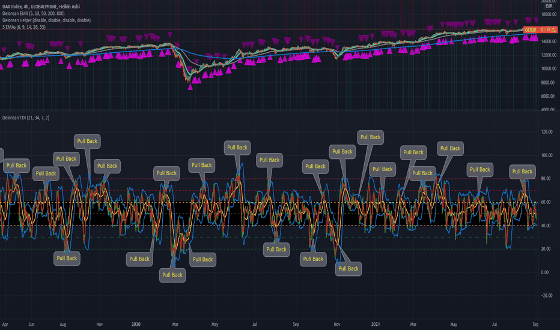Click the 'Apr' label on time axis
The image size is (560, 330).
coord(5,324)
